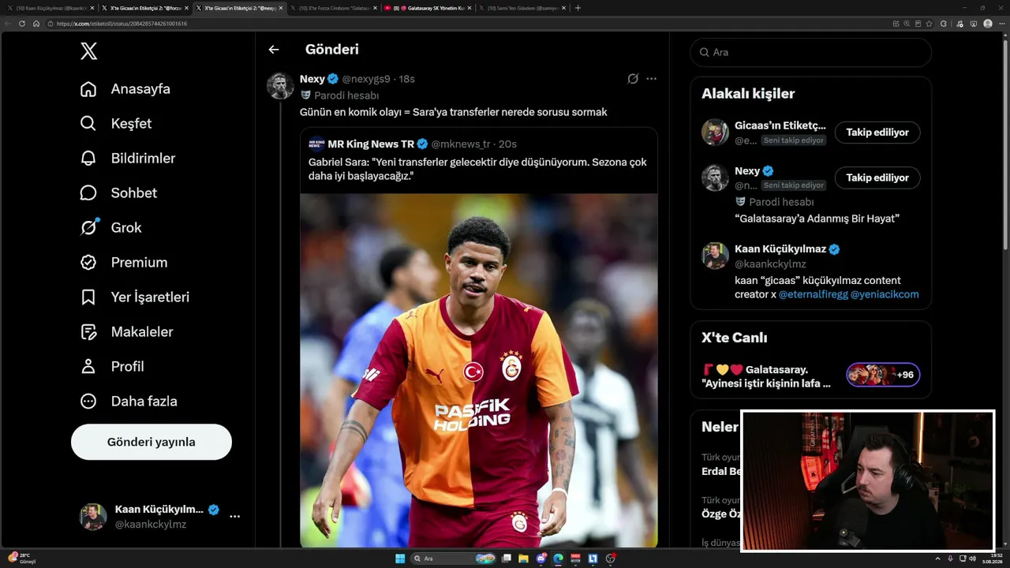1010x568 pixels.
Task: Show hidden tray icons chevron
Action: tap(937, 559)
